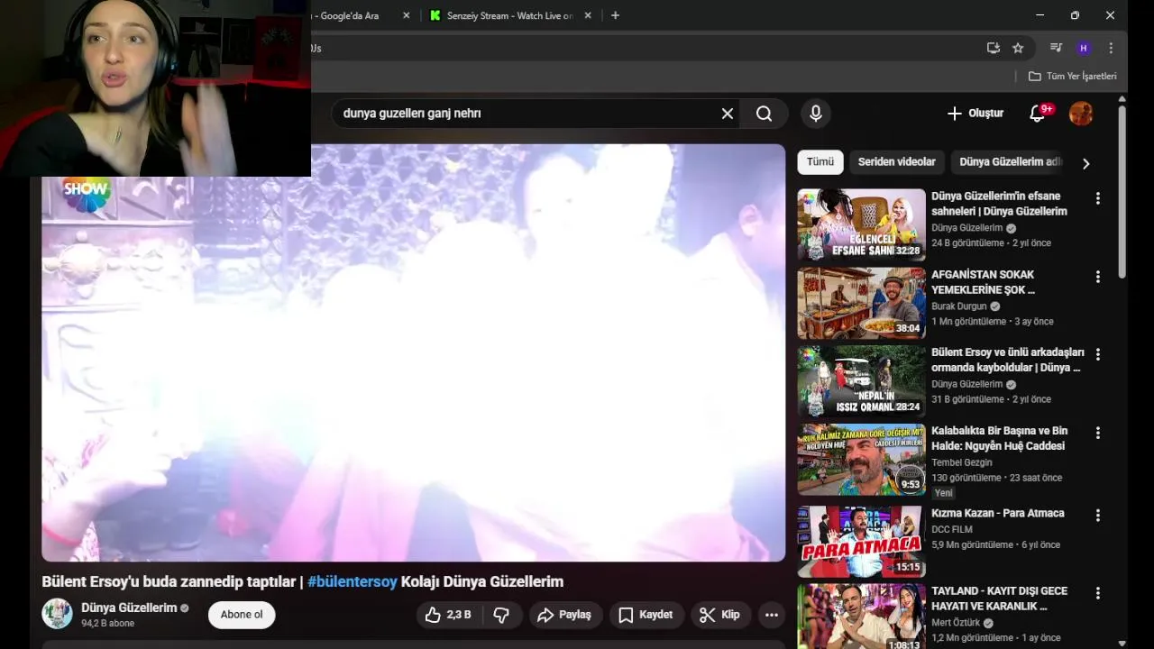The height and width of the screenshot is (649, 1154).
Task: Open Burak Durgun channel link
Action: [x=959, y=306]
